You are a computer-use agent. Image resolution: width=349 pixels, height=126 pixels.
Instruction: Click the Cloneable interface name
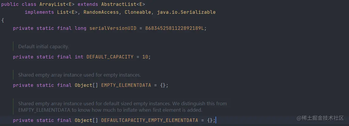tap(138, 12)
